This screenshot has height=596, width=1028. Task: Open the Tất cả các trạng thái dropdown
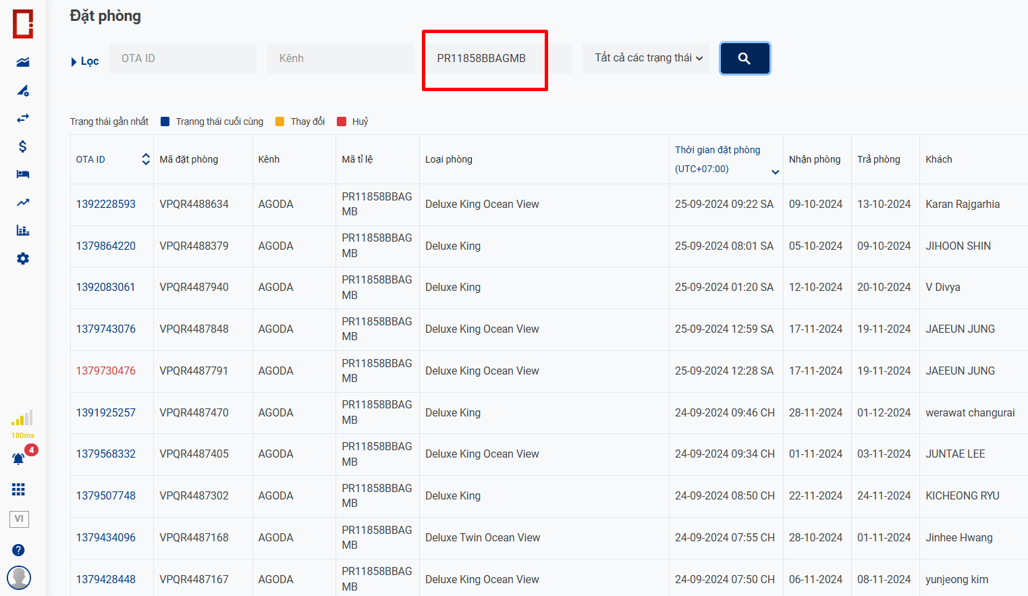click(x=647, y=58)
